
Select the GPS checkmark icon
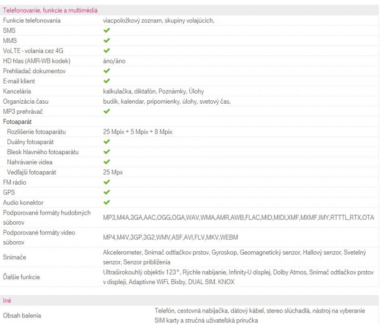point(106,192)
